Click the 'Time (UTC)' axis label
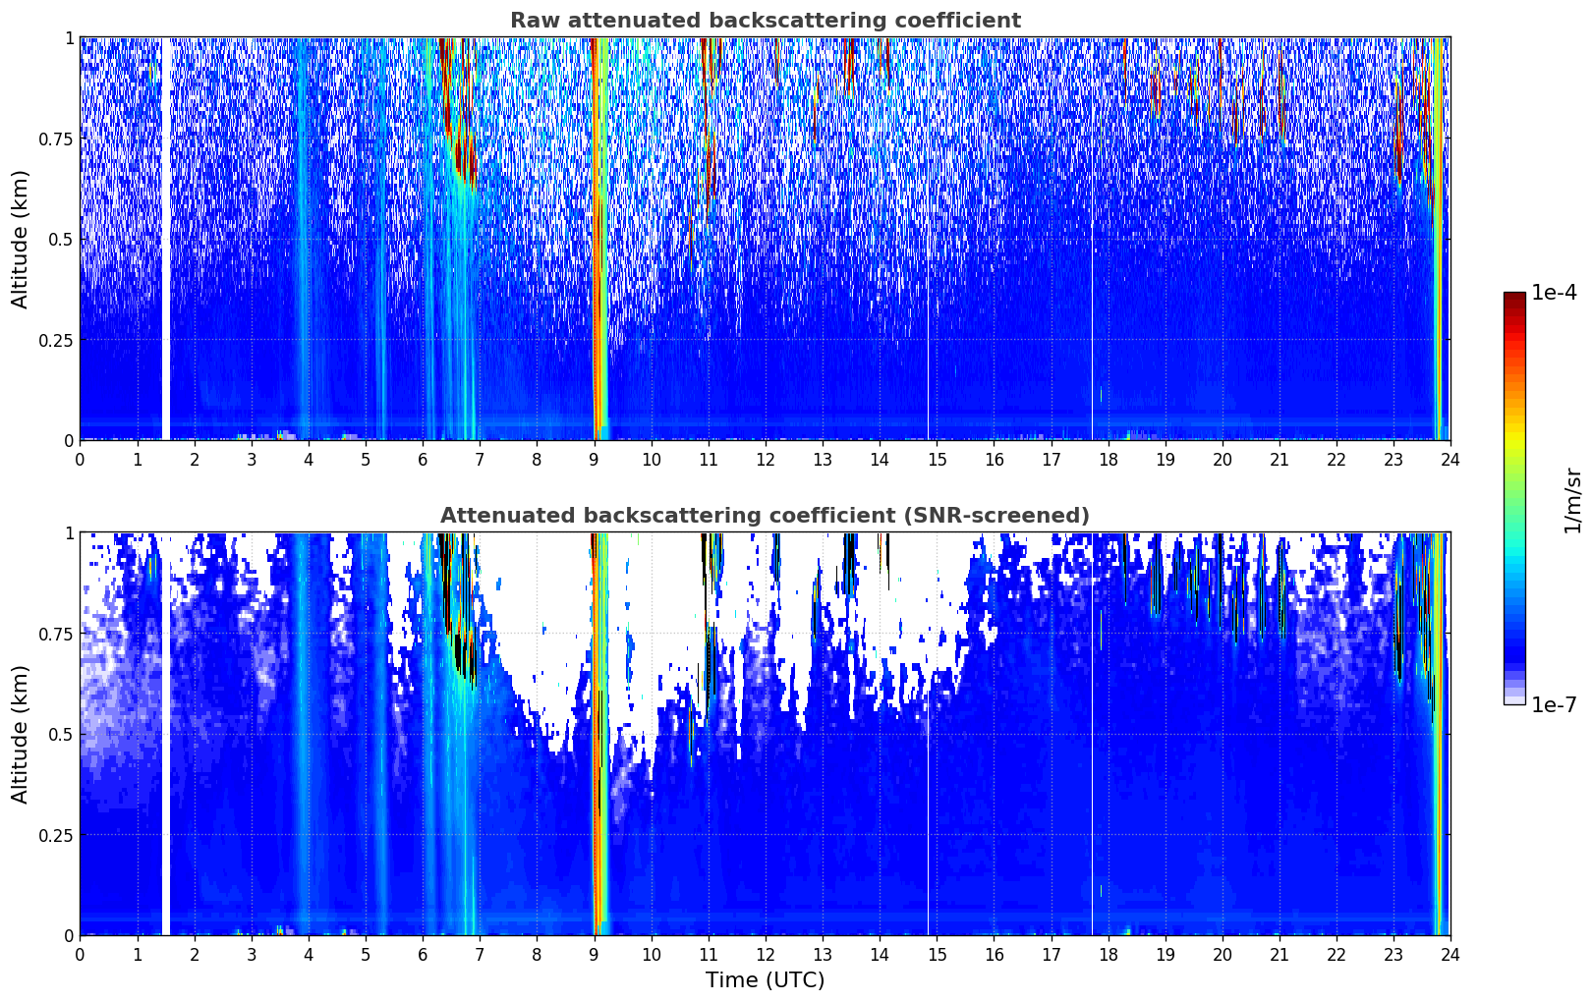 click(765, 979)
